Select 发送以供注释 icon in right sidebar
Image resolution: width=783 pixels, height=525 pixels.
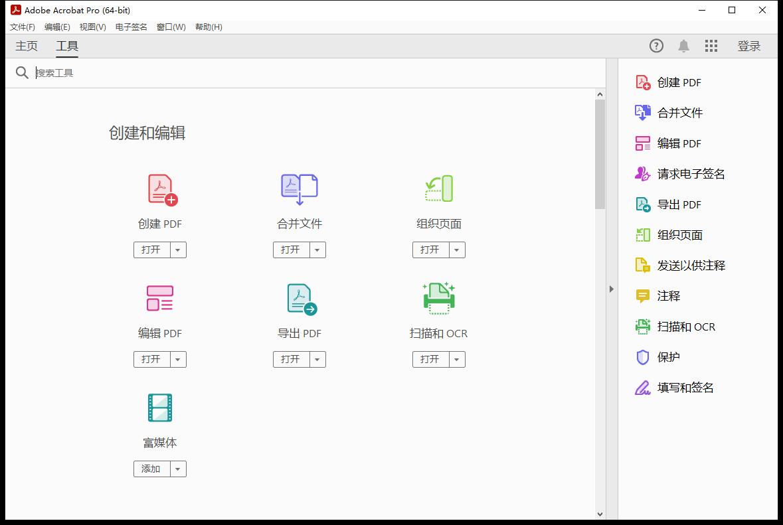pos(643,265)
